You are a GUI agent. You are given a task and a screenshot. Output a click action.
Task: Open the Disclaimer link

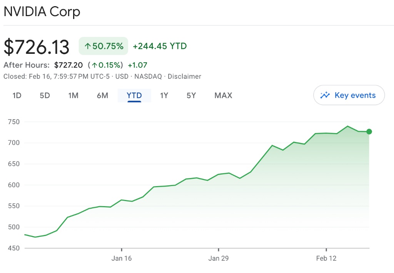[184, 77]
